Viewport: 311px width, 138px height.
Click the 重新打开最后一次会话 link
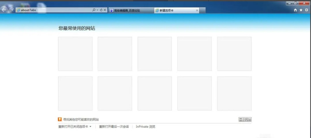pyautogui.click(x=114, y=126)
